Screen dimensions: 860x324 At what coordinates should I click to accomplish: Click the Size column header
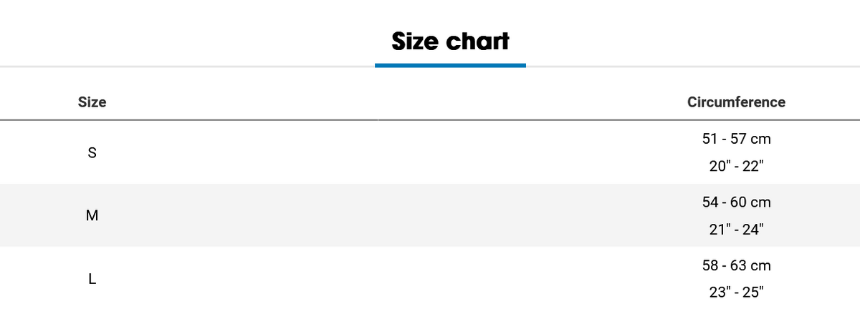[92, 102]
